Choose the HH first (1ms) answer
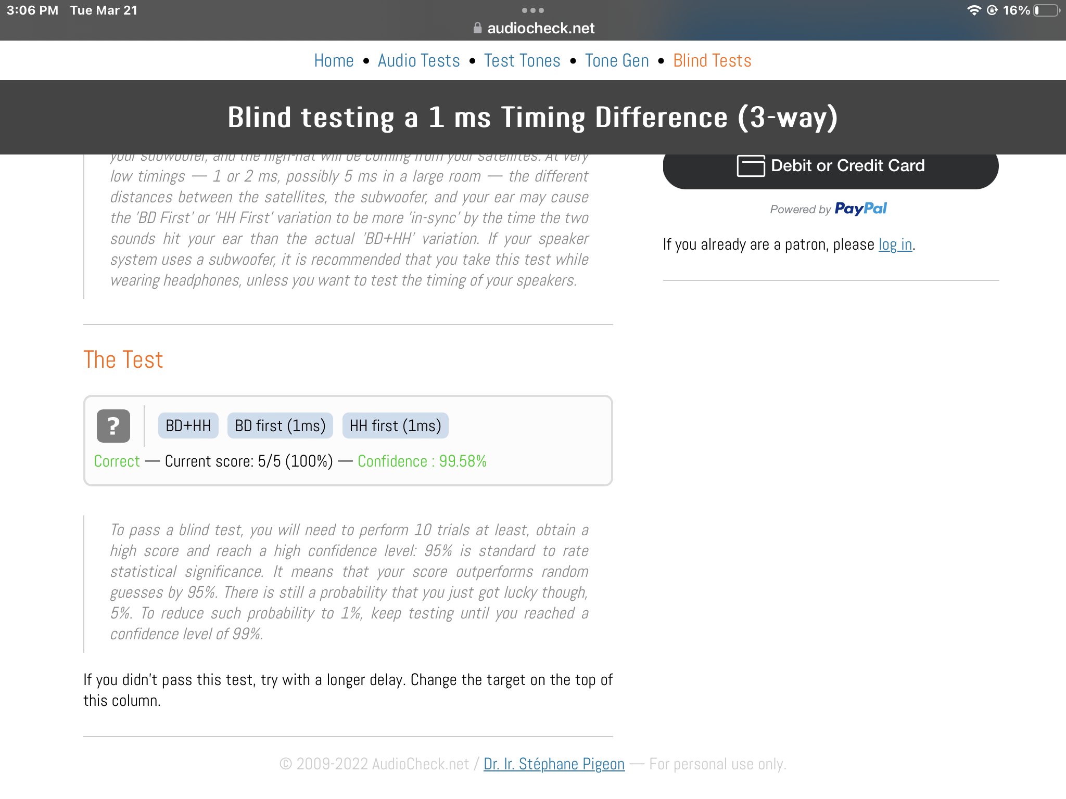The height and width of the screenshot is (799, 1066). pos(396,426)
